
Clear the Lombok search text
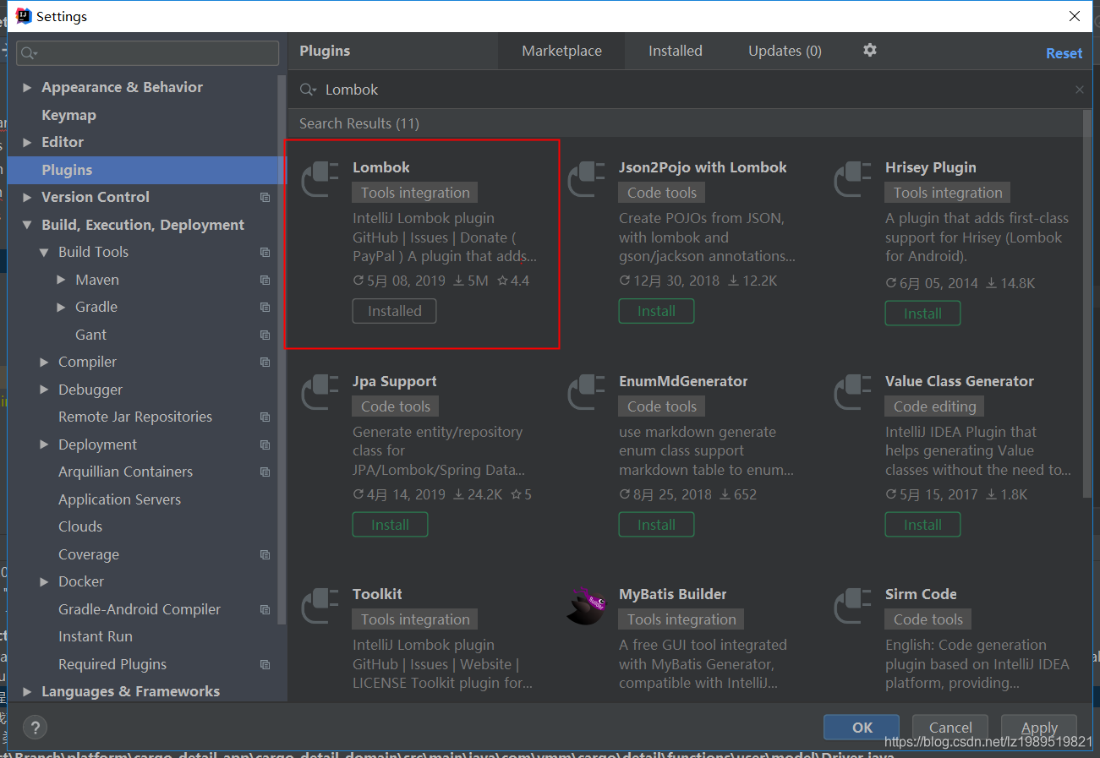point(1080,90)
